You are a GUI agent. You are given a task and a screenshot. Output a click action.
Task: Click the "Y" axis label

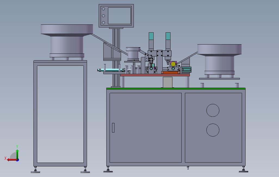17,146
